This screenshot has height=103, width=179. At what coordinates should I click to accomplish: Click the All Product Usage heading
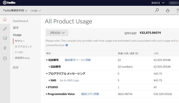coord(69,21)
